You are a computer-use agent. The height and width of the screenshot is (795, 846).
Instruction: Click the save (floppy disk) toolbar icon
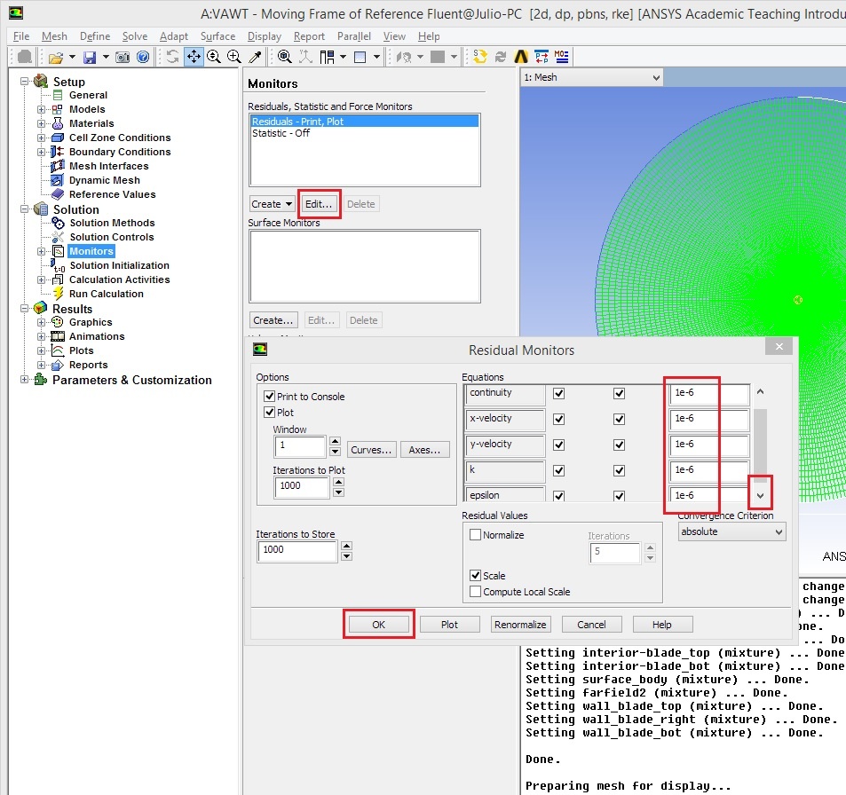[x=90, y=57]
